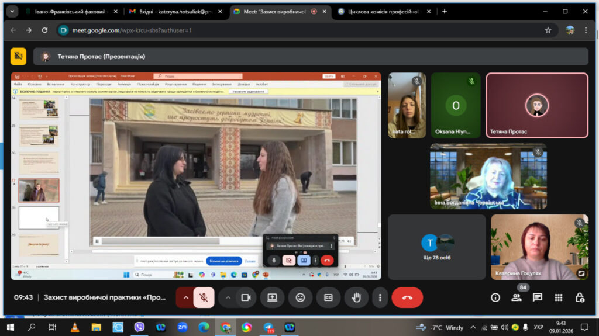Open the Циклова комісія browser tab

(384, 12)
